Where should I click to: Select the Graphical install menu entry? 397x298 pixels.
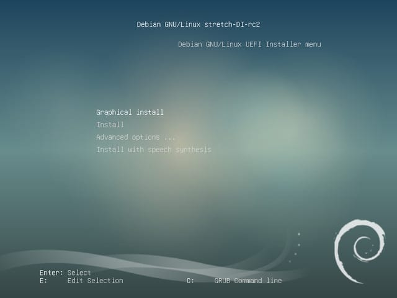[130, 112]
